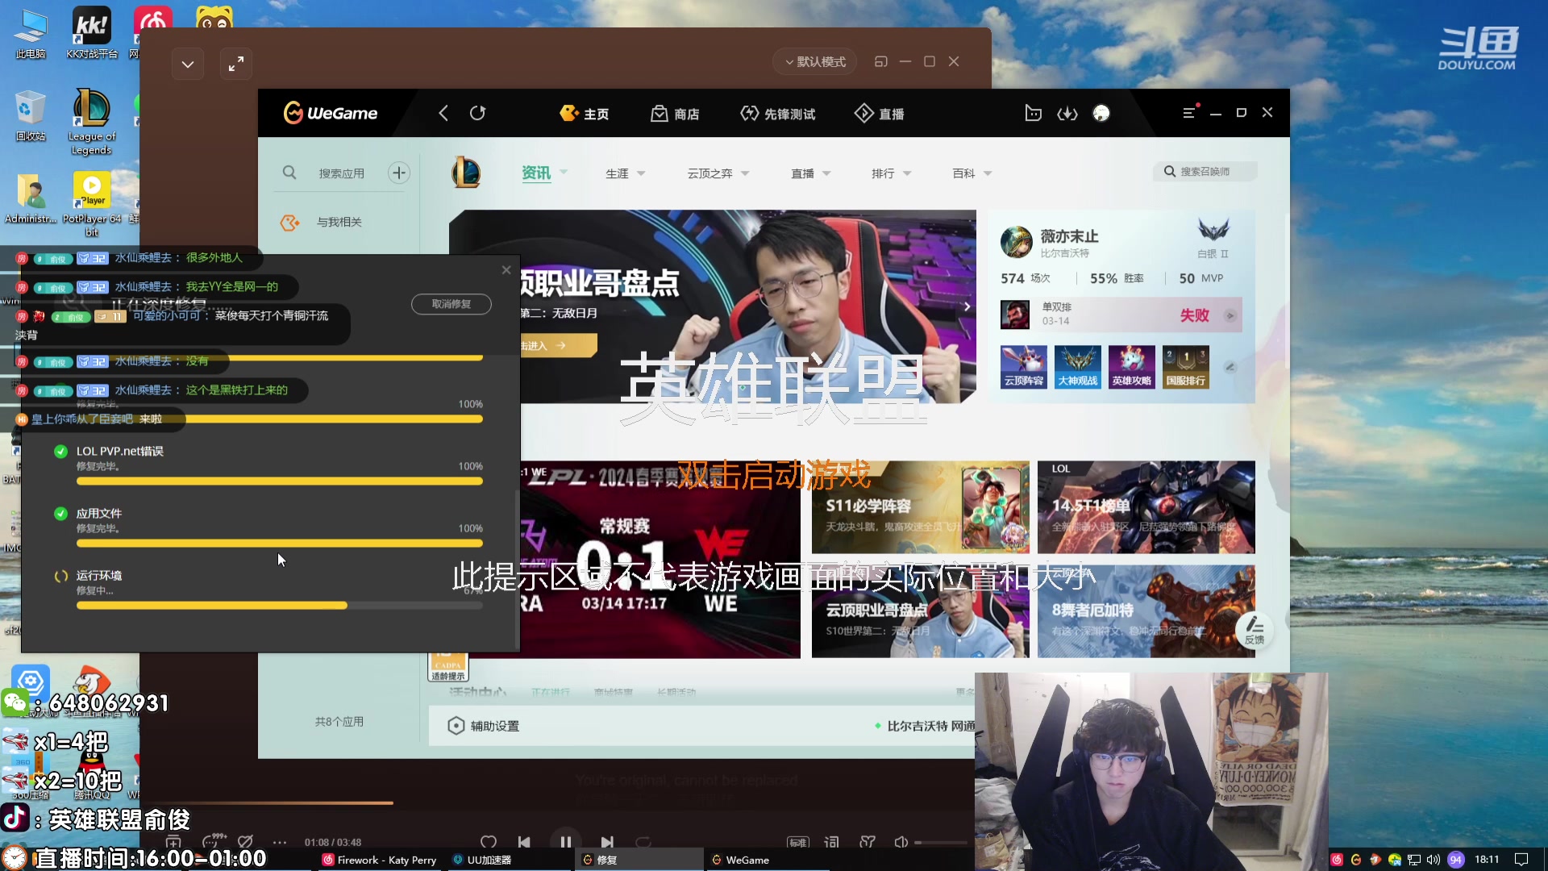1548x871 pixels.
Task: Mute the music player speaker icon
Action: (901, 842)
